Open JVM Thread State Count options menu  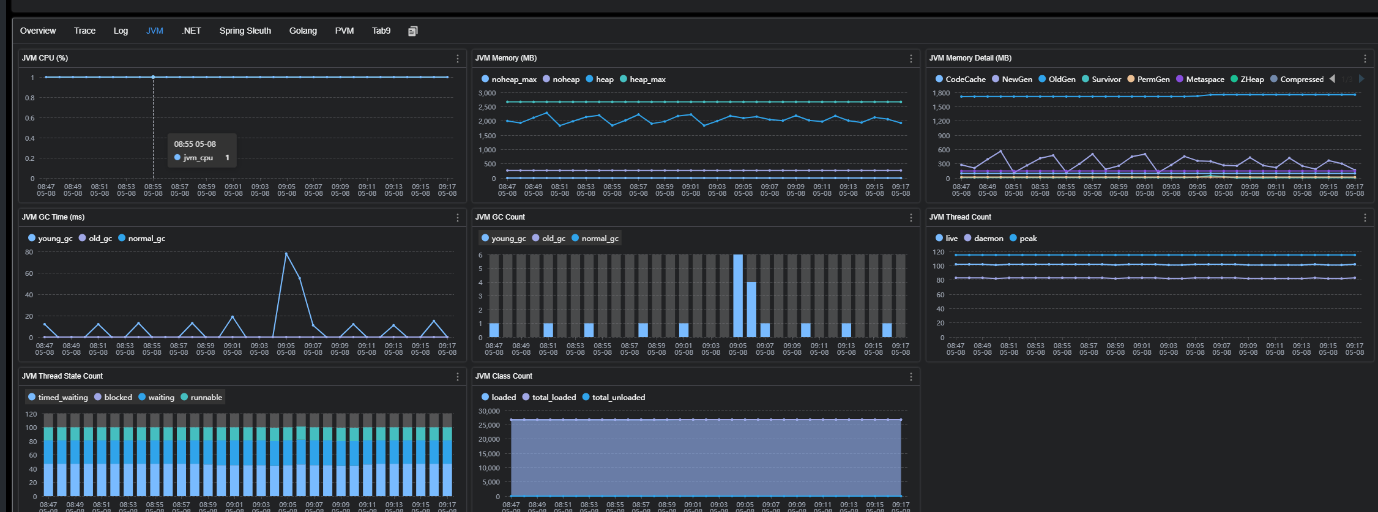(458, 377)
